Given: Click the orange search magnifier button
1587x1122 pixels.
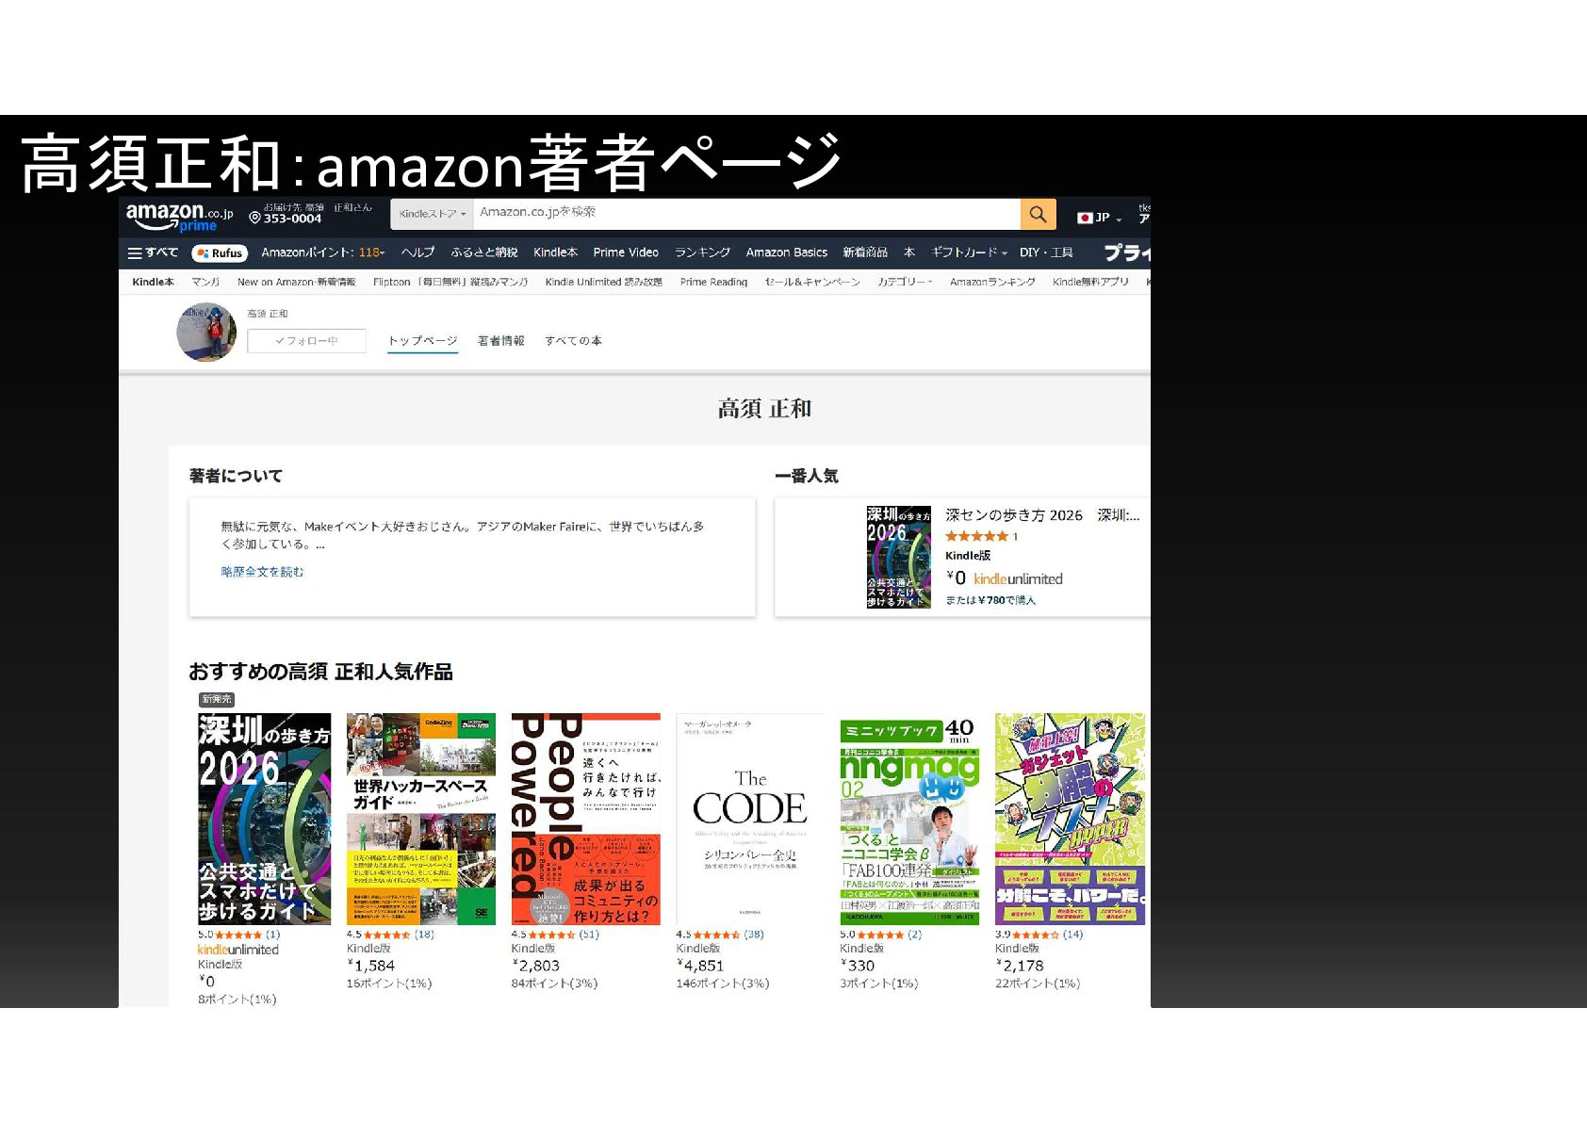Looking at the screenshot, I should (x=1038, y=214).
